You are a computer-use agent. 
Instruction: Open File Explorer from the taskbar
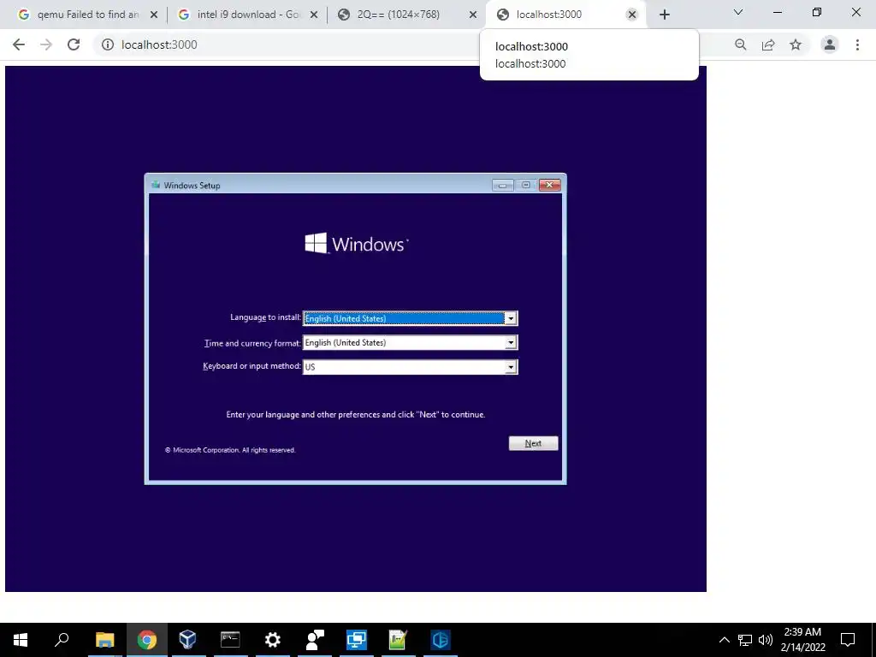[104, 640]
